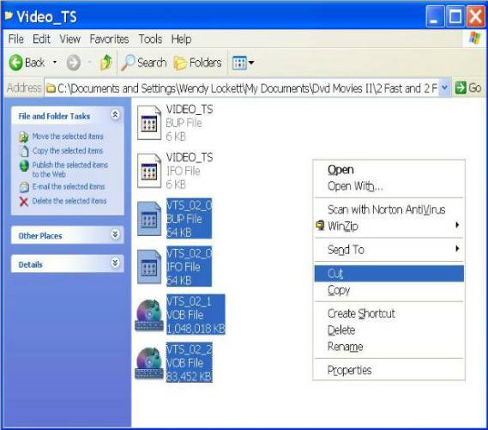This screenshot has width=488, height=430.
Task: Toggle the Folders pane button
Action: pyautogui.click(x=197, y=63)
